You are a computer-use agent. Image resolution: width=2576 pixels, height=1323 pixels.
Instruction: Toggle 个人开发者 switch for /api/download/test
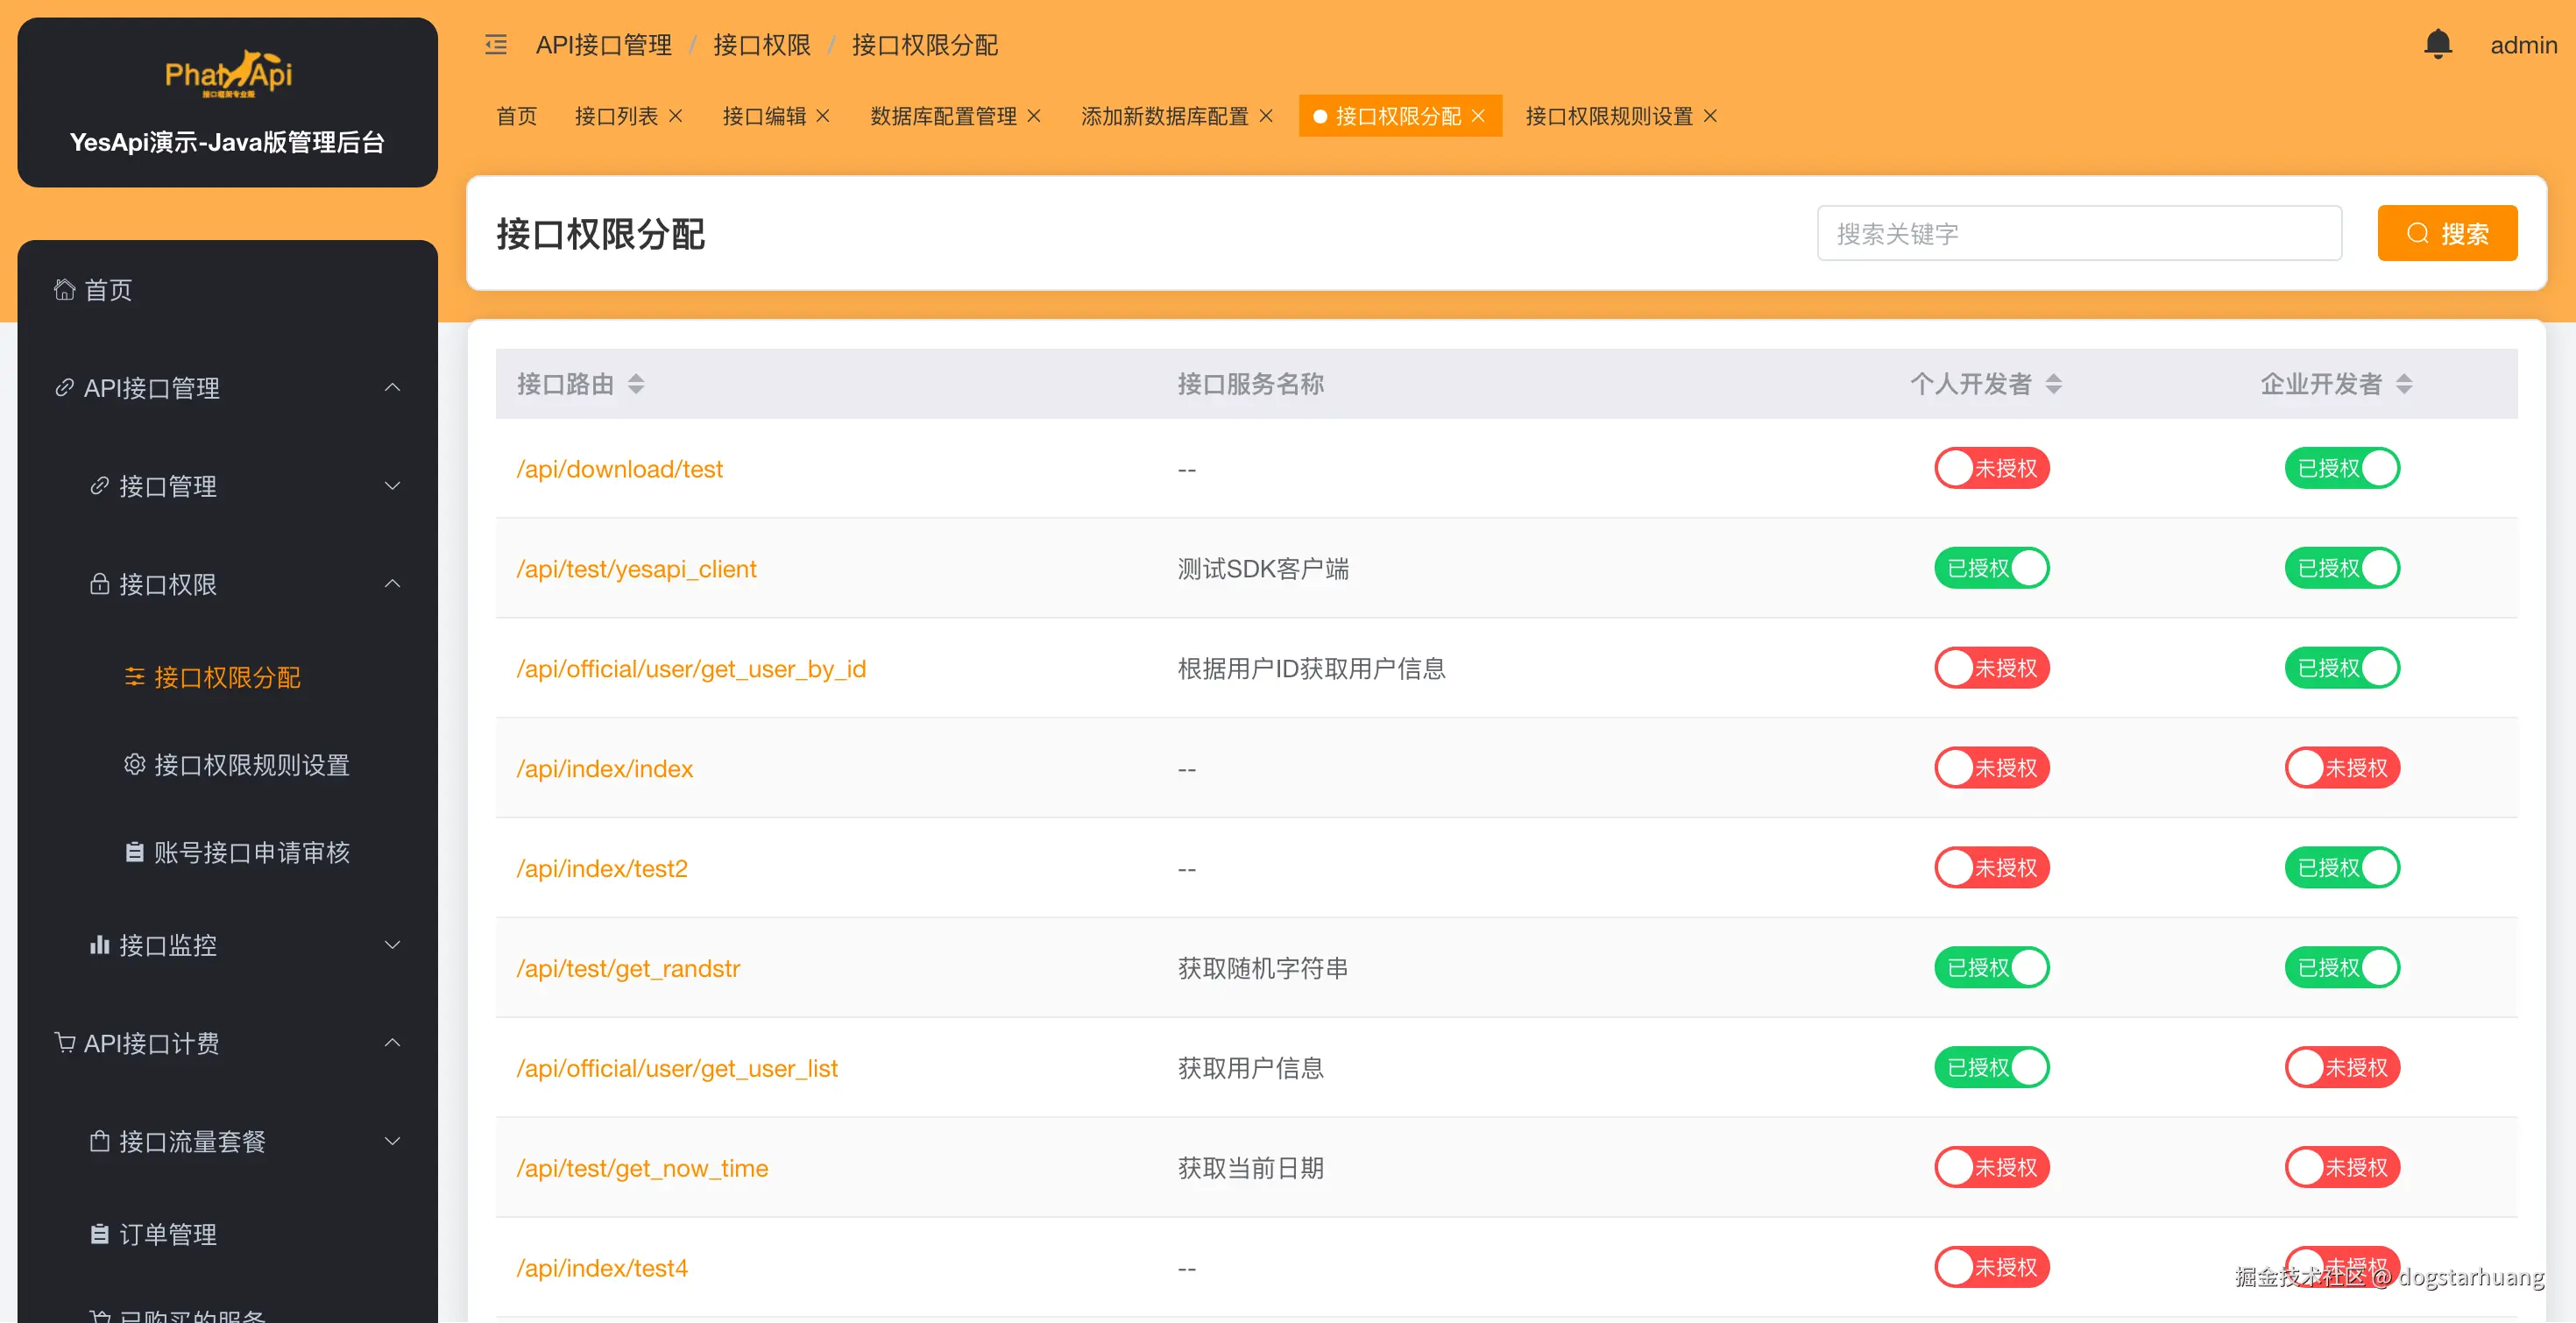coord(1991,468)
